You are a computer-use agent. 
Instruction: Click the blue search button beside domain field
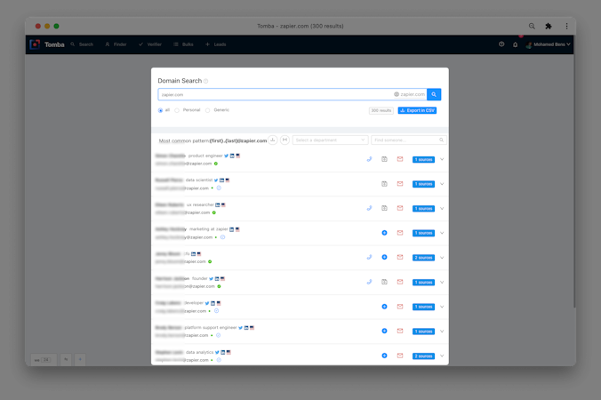(x=434, y=94)
